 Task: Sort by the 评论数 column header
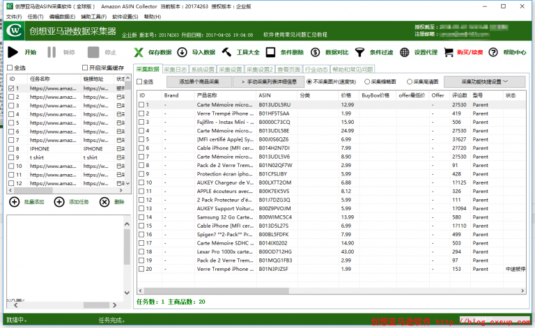(460, 95)
